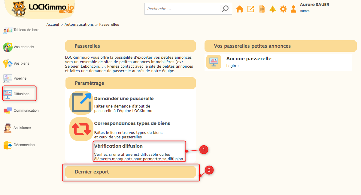Click the orange paper plane icon
Image resolution: width=361 pixels, height=195 pixels.
click(273, 9)
